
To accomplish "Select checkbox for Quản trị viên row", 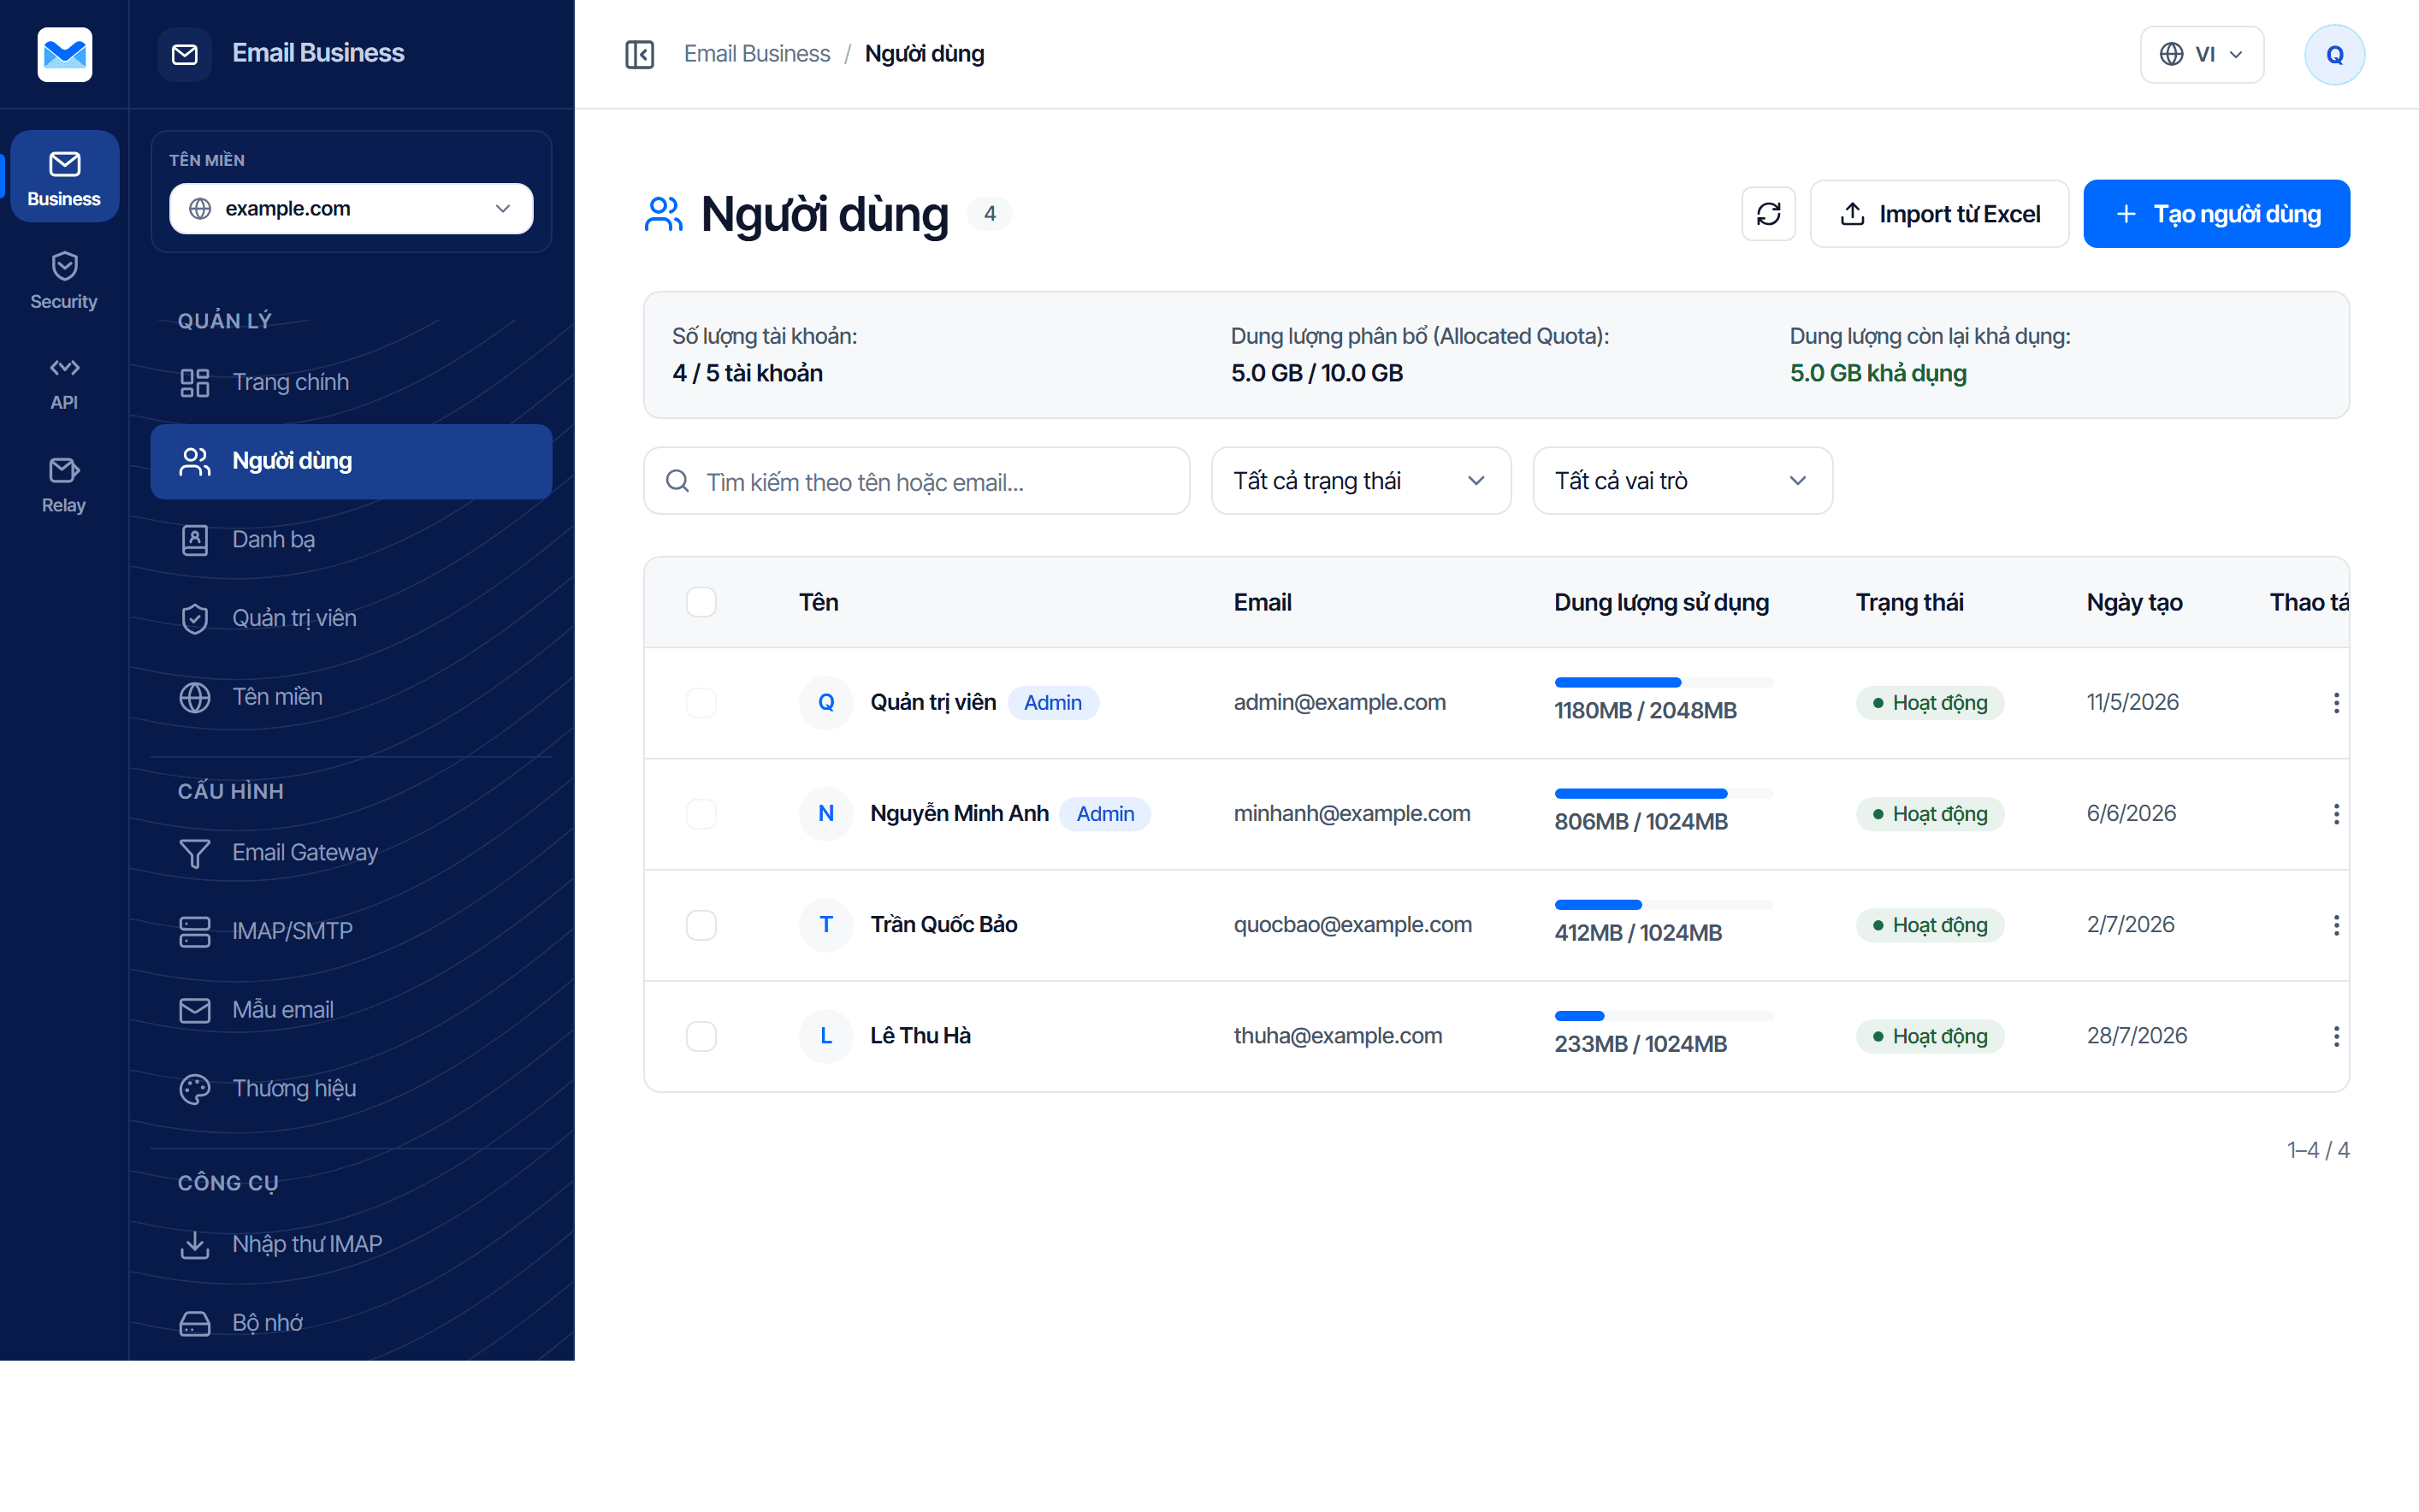I will point(701,703).
